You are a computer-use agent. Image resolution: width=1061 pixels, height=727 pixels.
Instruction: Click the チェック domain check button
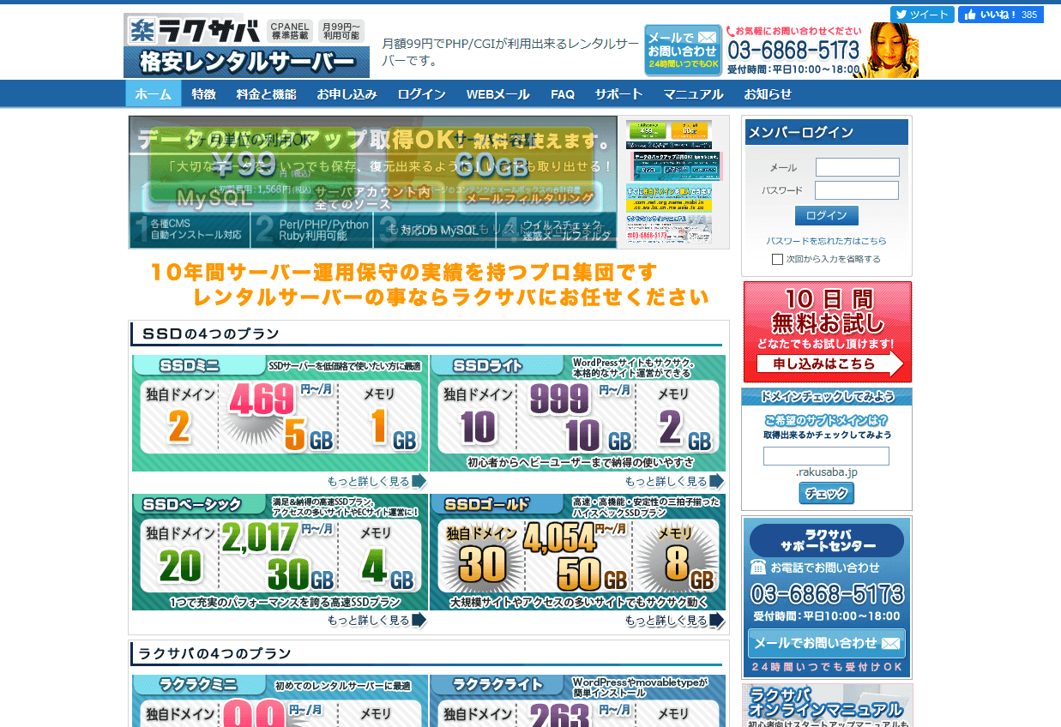pos(827,493)
